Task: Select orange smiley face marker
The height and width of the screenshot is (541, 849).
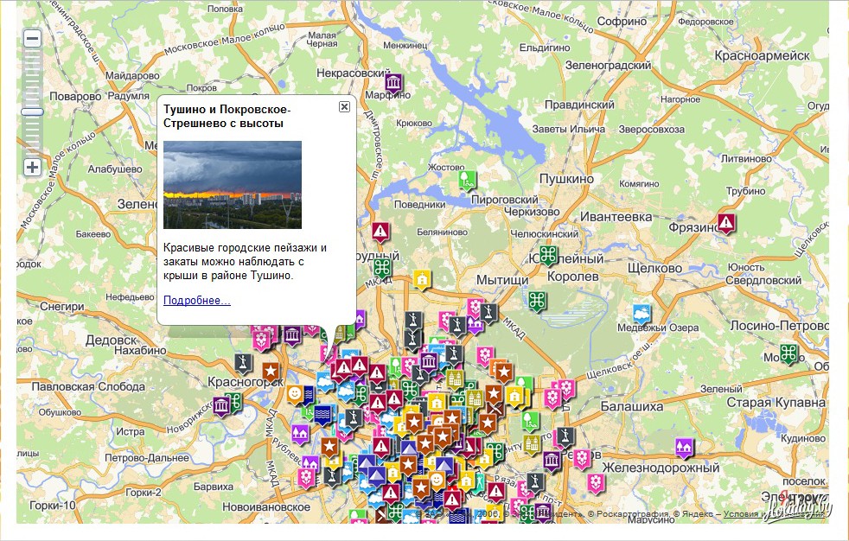Action: point(295,394)
